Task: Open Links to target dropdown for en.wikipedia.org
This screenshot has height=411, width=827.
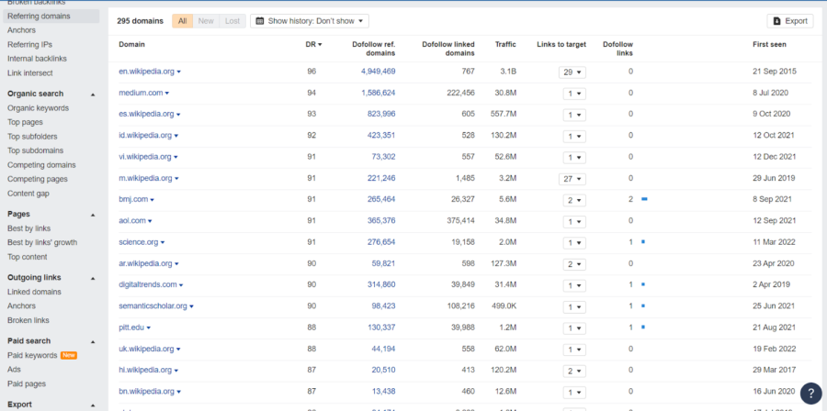Action: [x=572, y=72]
